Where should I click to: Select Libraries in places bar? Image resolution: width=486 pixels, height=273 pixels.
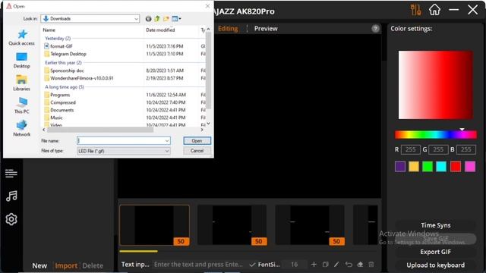(x=22, y=83)
